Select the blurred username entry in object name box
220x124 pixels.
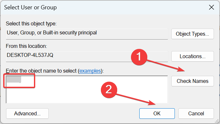coord(14,79)
